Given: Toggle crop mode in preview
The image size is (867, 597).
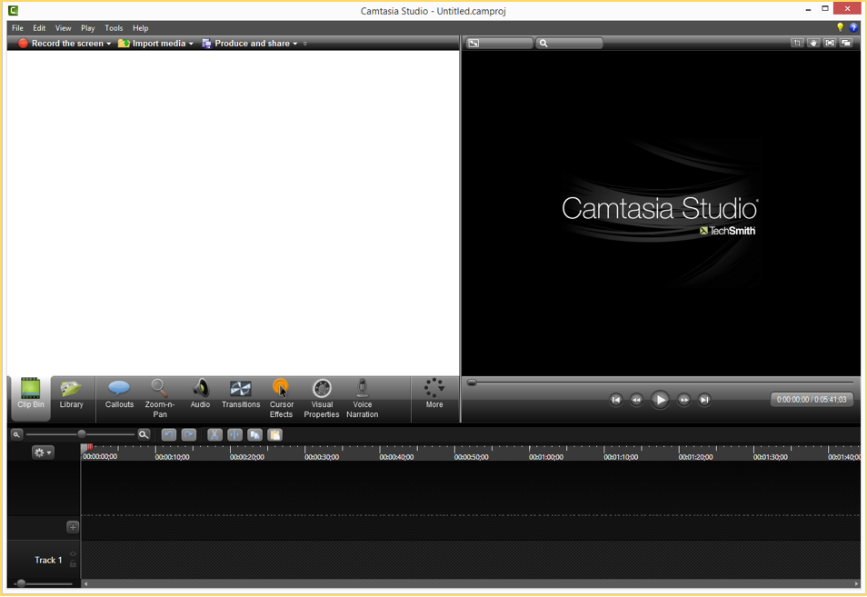Looking at the screenshot, I should [x=797, y=43].
